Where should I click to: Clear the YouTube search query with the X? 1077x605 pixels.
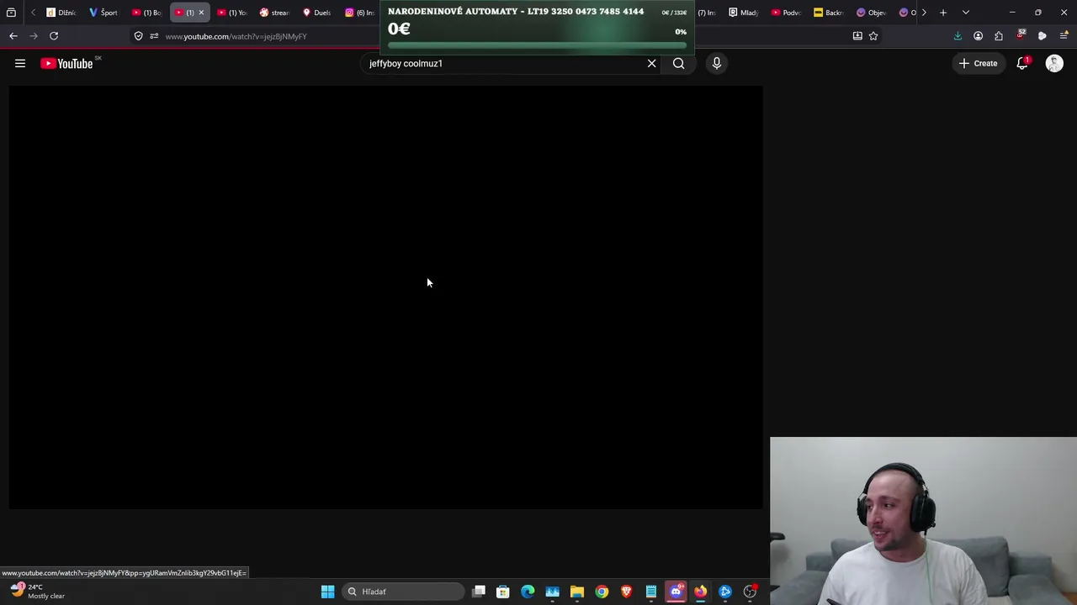pos(651,63)
